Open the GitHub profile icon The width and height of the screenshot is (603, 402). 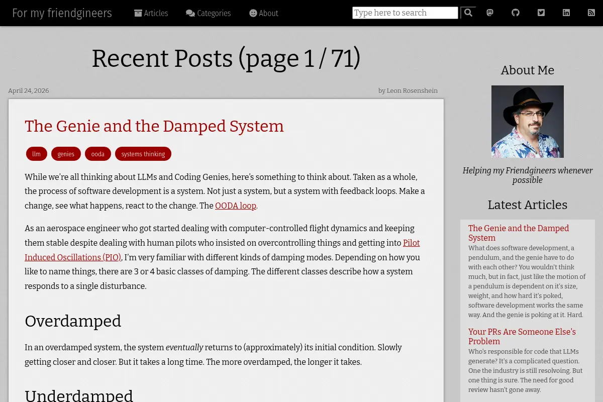coord(516,13)
